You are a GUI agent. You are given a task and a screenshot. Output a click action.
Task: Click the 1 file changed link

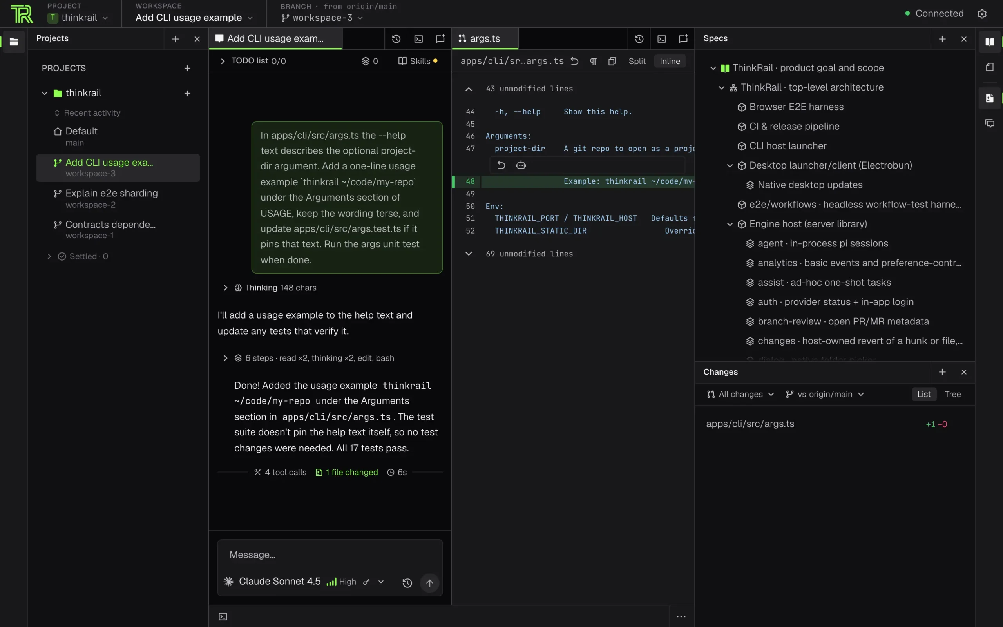click(347, 472)
